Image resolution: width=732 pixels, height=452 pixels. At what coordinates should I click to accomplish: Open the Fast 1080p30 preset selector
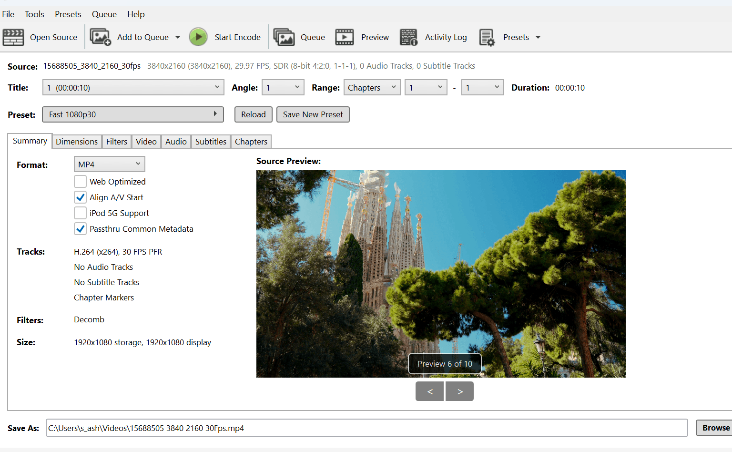coord(133,114)
